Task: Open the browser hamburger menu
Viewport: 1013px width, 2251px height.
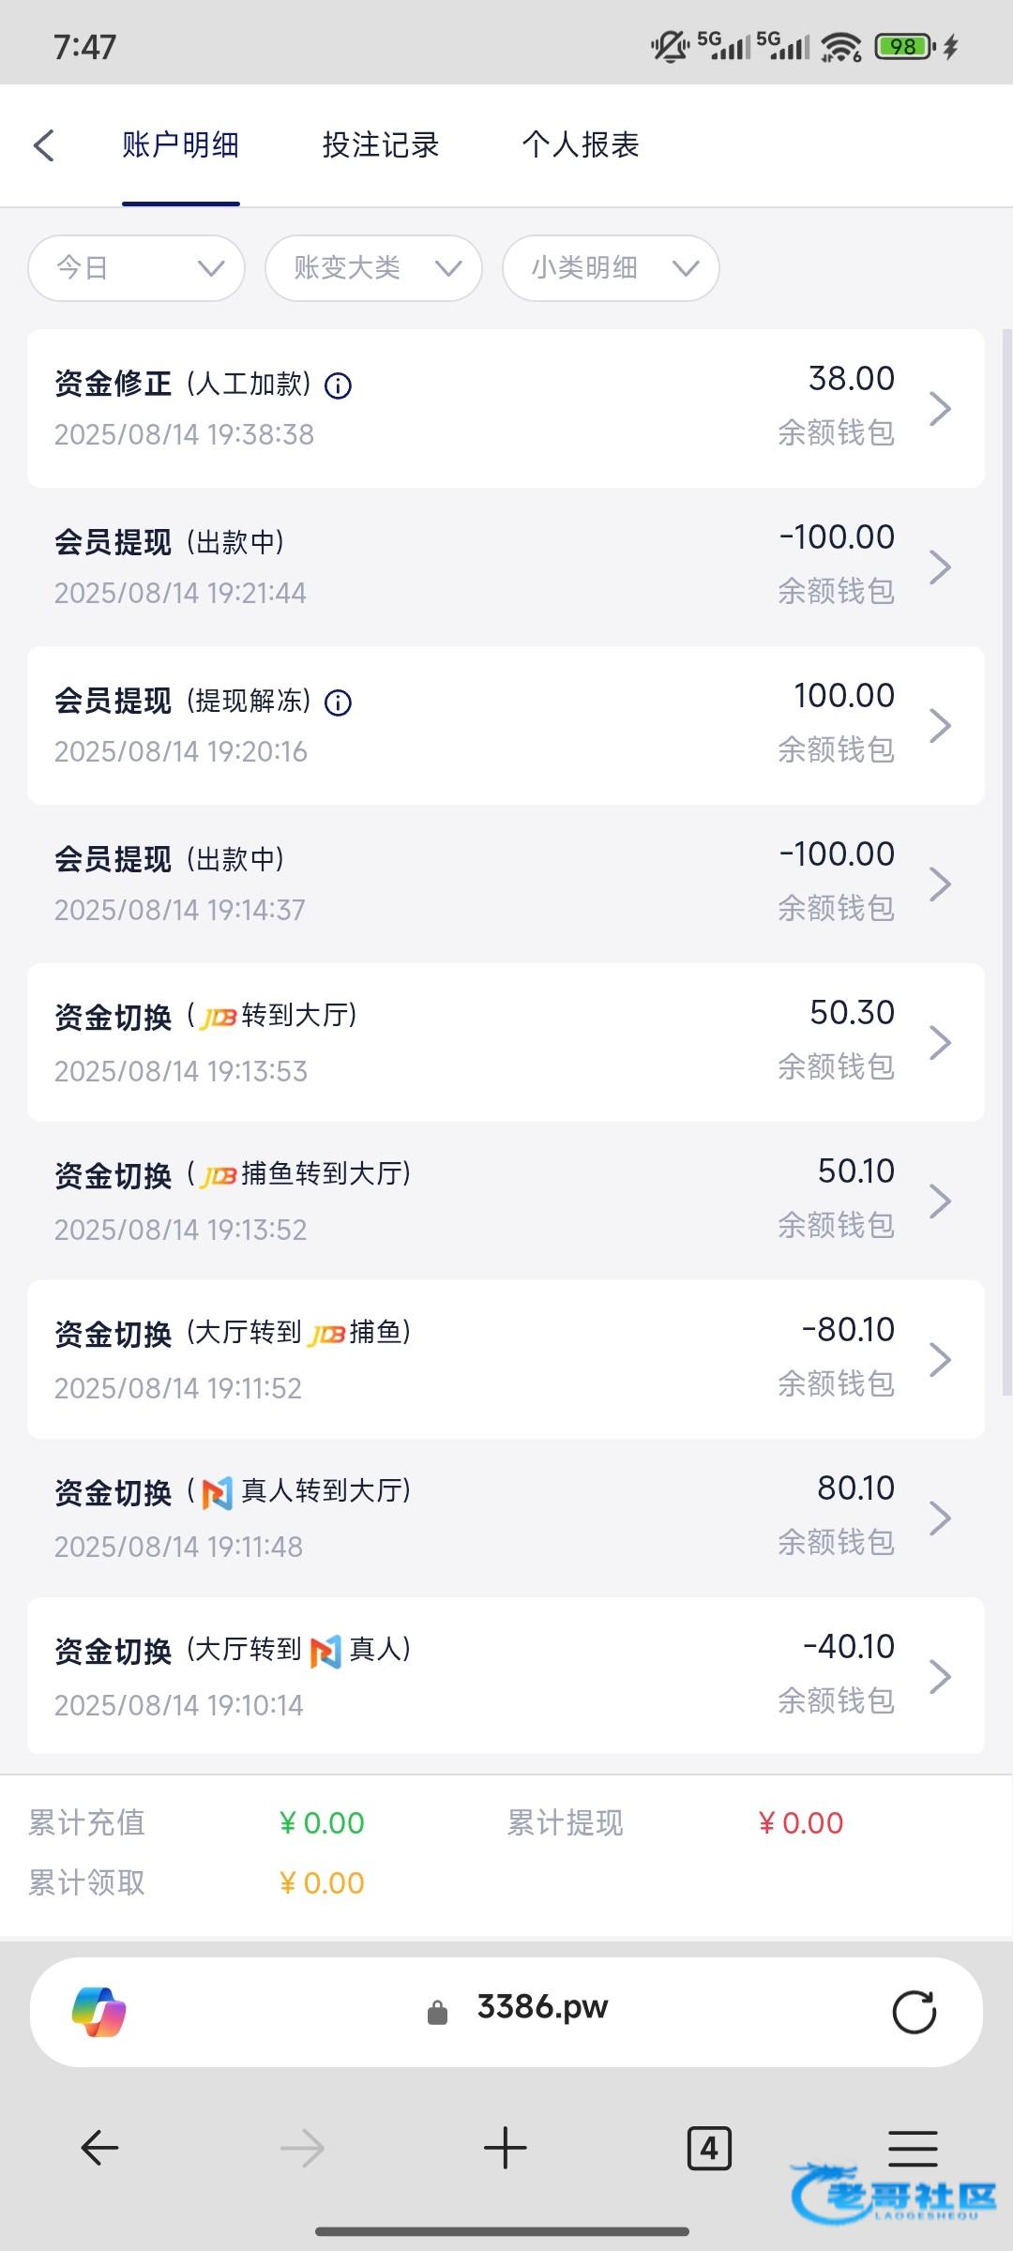Action: coord(913,2148)
